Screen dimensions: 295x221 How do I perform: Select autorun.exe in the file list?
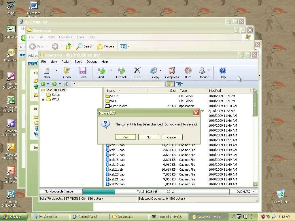119,106
